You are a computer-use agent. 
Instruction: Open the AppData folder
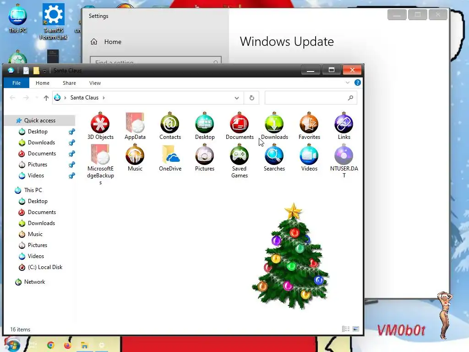click(135, 126)
